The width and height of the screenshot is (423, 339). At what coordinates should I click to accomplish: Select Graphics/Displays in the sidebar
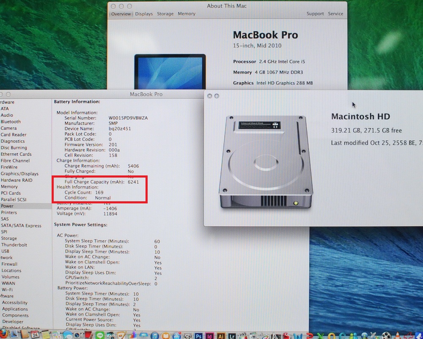point(19,174)
